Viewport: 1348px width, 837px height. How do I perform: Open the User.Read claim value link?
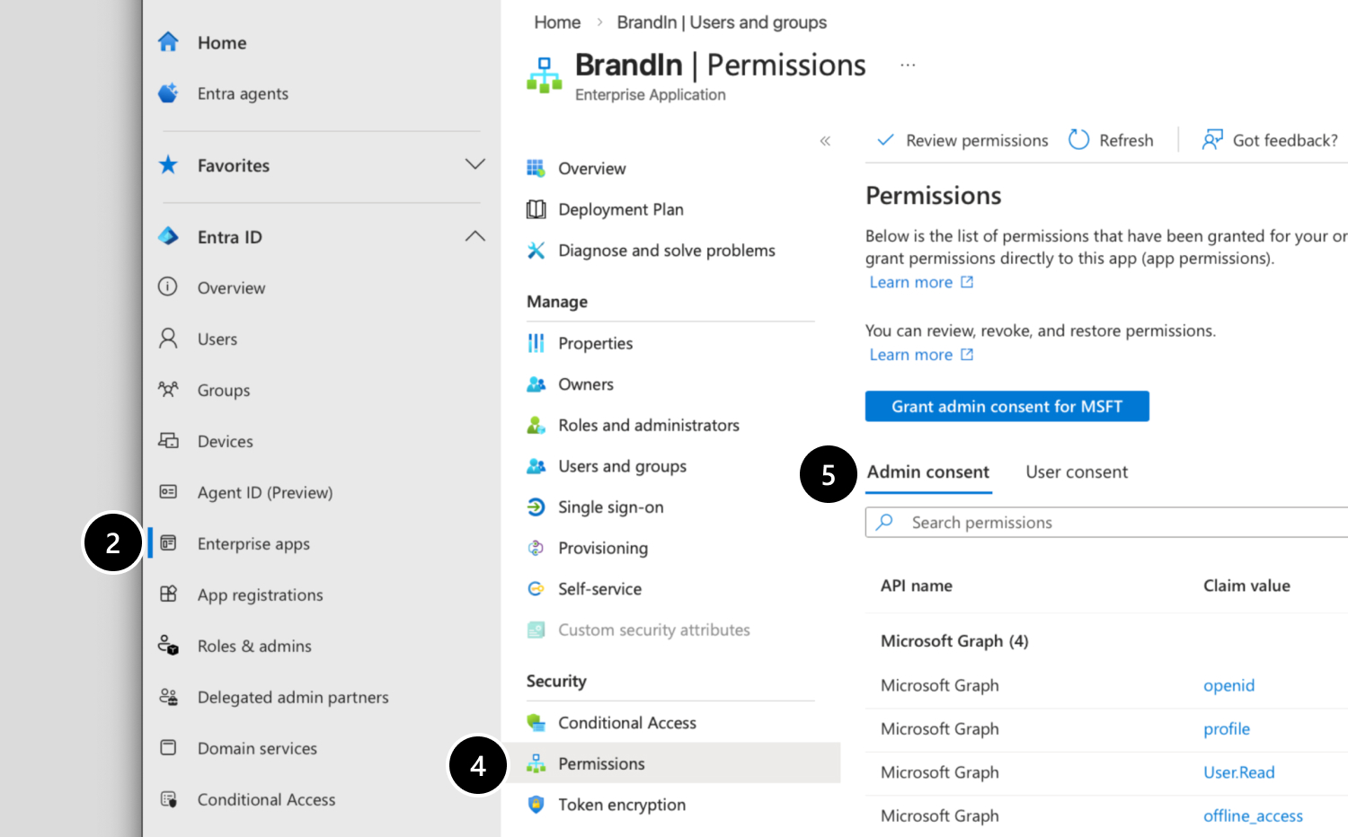click(x=1238, y=772)
